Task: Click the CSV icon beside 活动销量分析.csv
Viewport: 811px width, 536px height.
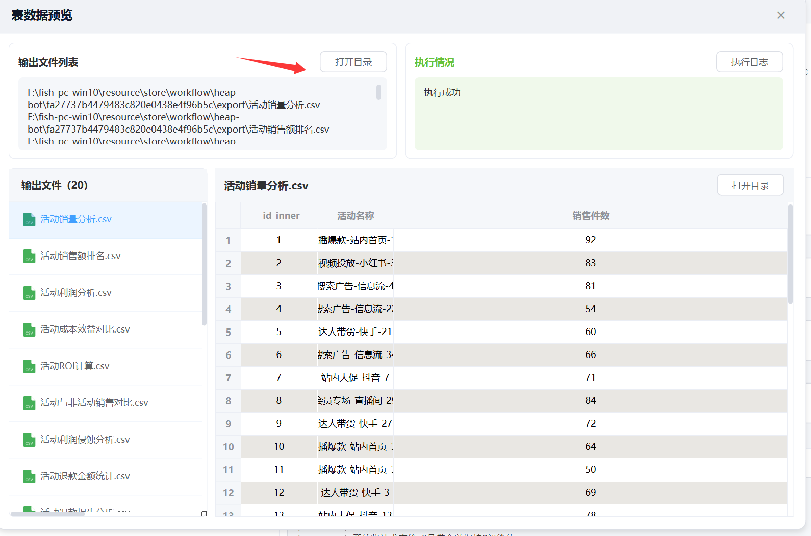Action: pos(29,219)
